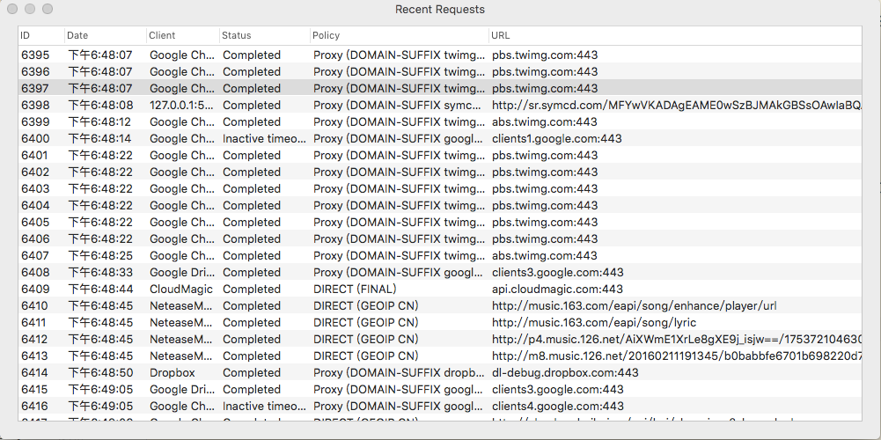
Task: Sort by the Status column header
Action: 265,35
